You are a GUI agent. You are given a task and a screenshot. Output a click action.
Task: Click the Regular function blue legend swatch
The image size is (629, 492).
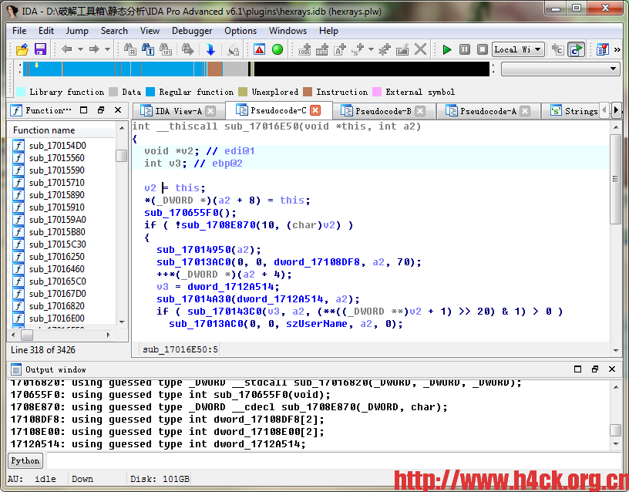(x=150, y=92)
